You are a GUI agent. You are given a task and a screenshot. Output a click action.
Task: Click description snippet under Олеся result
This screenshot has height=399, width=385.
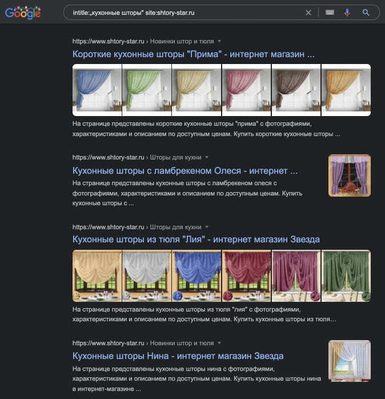tap(187, 193)
